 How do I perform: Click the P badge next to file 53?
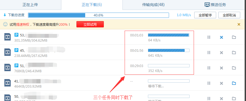click(16, 35)
